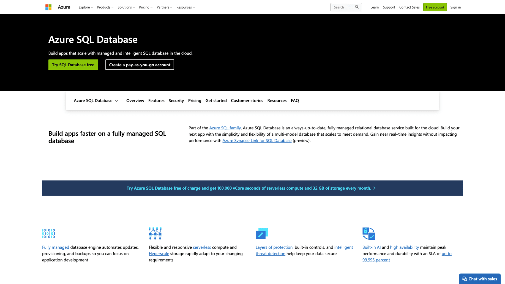505x284 pixels.
Task: Click the Azure SQL Database page heading
Action: (93, 39)
